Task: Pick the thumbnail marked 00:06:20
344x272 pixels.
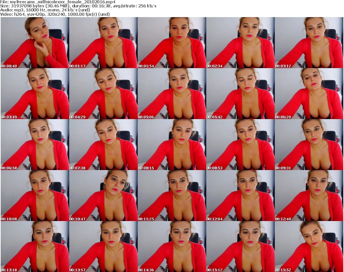Action: point(309,94)
